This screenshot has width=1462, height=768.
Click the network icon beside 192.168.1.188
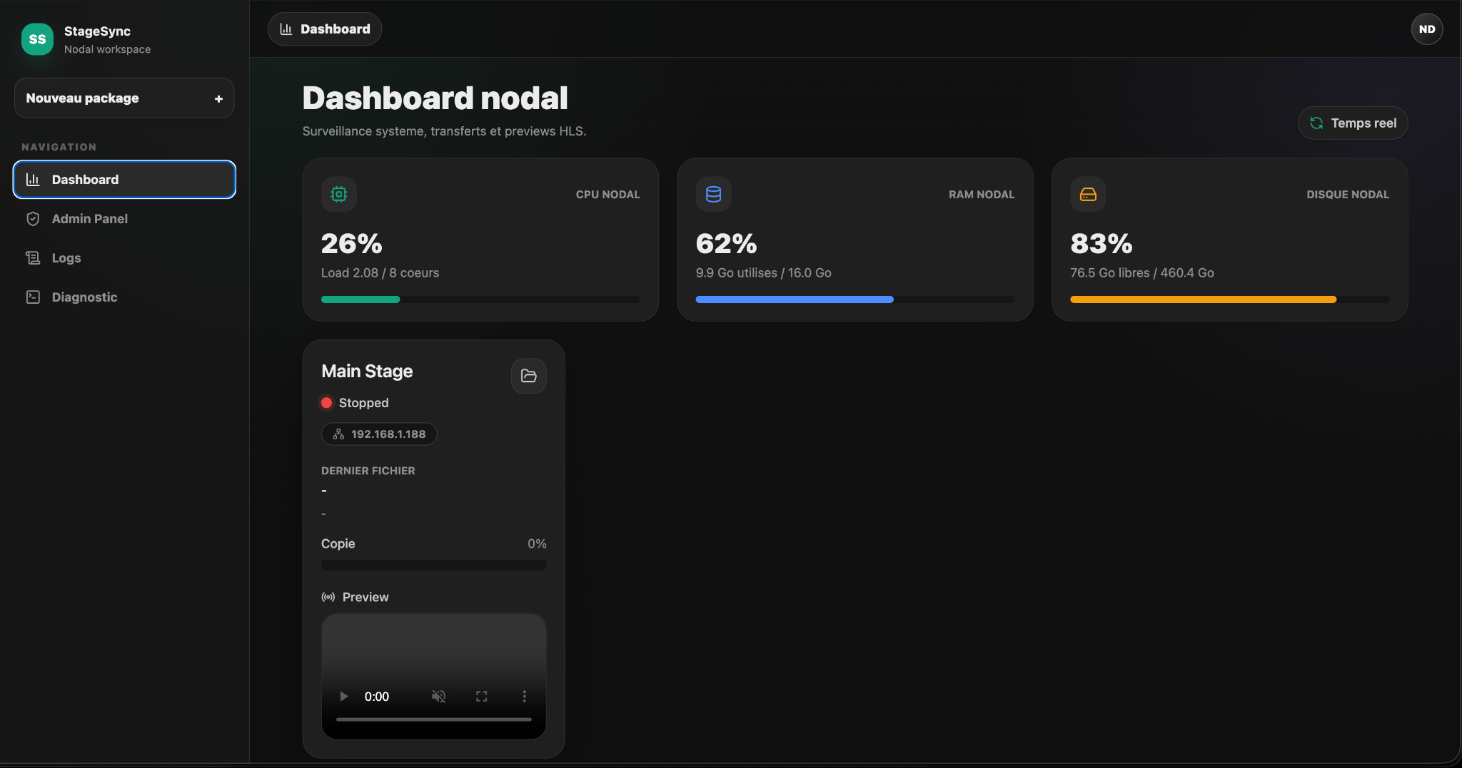(x=338, y=434)
